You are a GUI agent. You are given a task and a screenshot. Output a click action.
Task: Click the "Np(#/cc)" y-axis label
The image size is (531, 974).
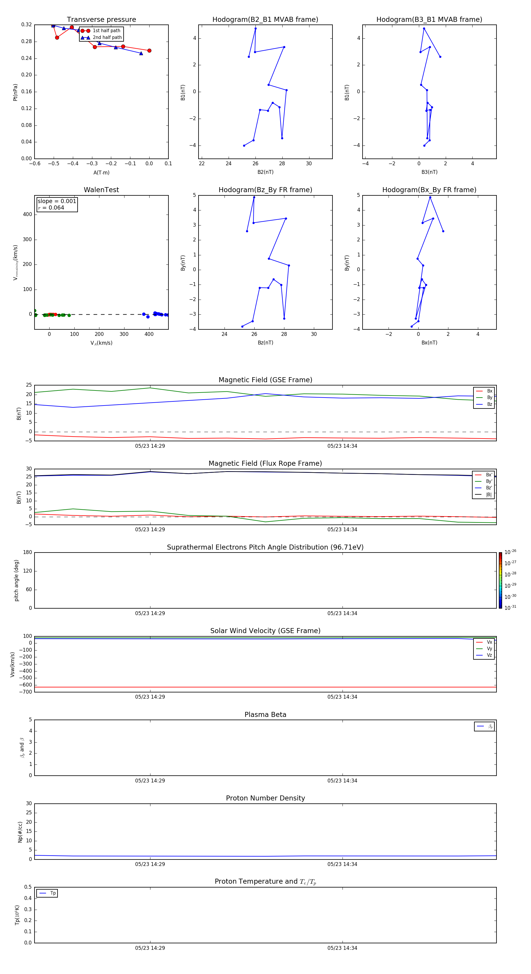point(20,832)
